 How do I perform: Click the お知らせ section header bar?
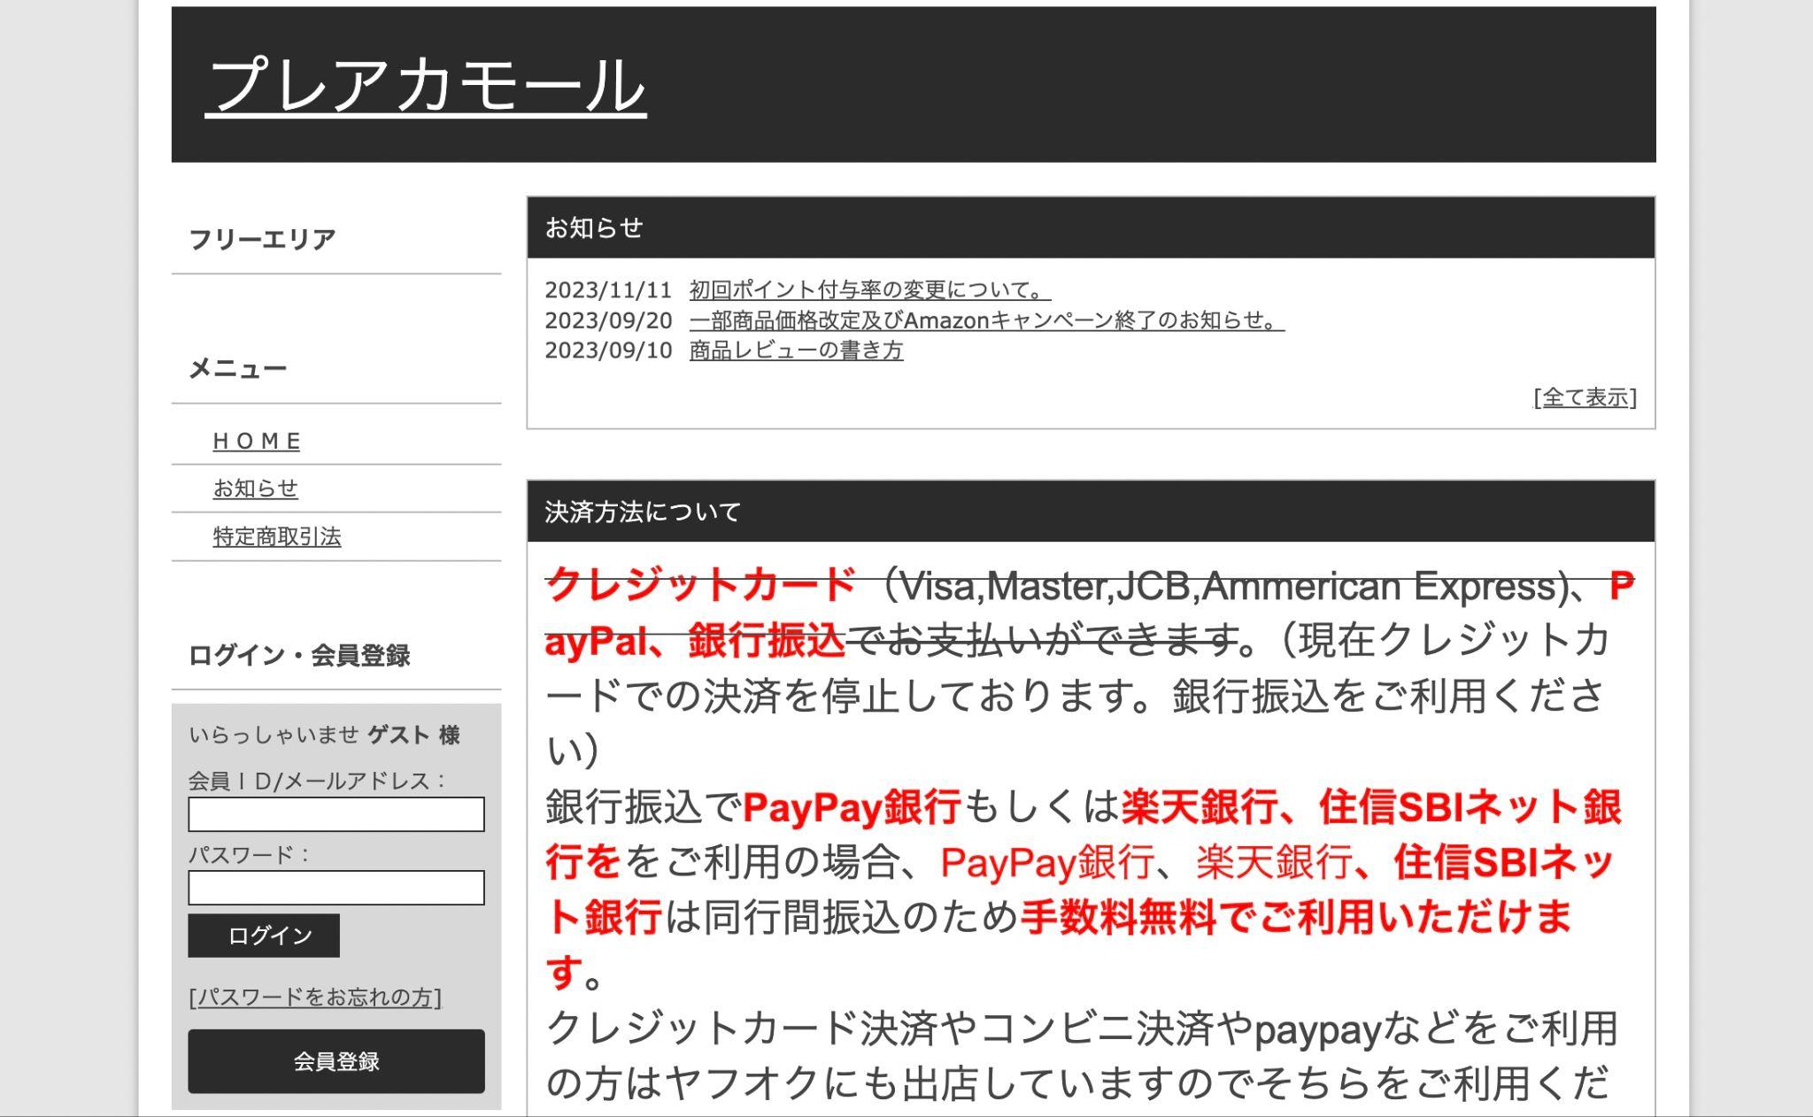(x=1091, y=227)
